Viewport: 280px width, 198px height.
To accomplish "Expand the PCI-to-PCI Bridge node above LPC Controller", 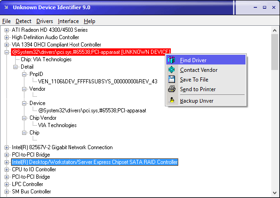I will [6, 177].
